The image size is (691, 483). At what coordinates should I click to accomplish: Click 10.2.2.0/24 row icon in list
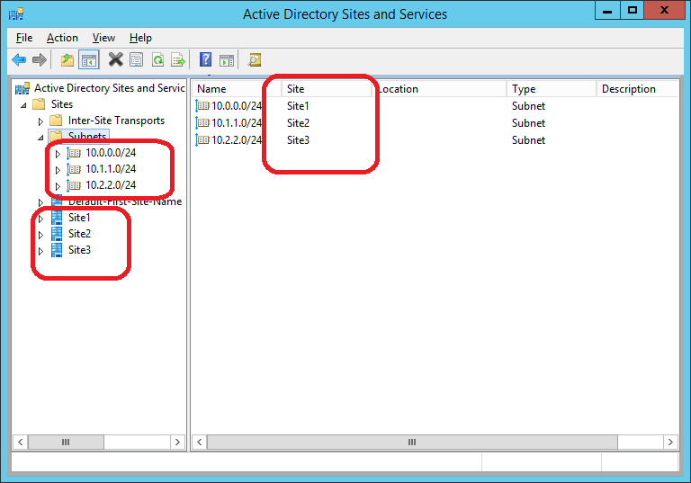202,140
